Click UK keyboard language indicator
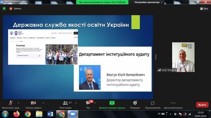Viewport: 211px width, 118px height. (159, 114)
